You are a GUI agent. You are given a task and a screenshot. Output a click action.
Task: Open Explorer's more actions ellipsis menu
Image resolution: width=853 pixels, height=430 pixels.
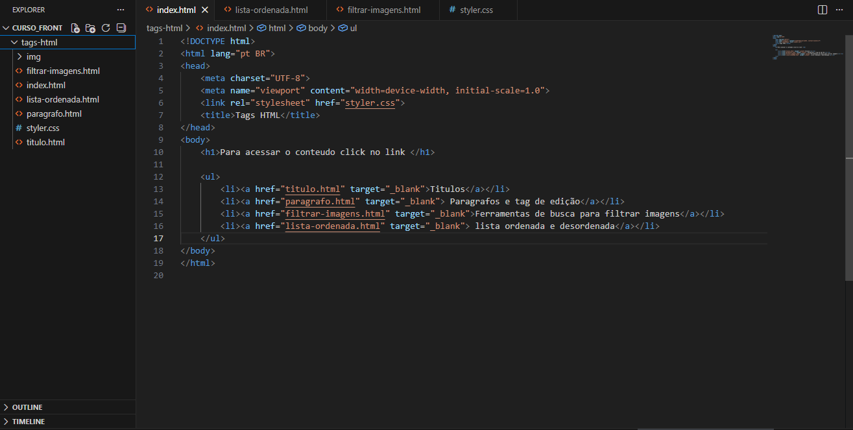120,10
